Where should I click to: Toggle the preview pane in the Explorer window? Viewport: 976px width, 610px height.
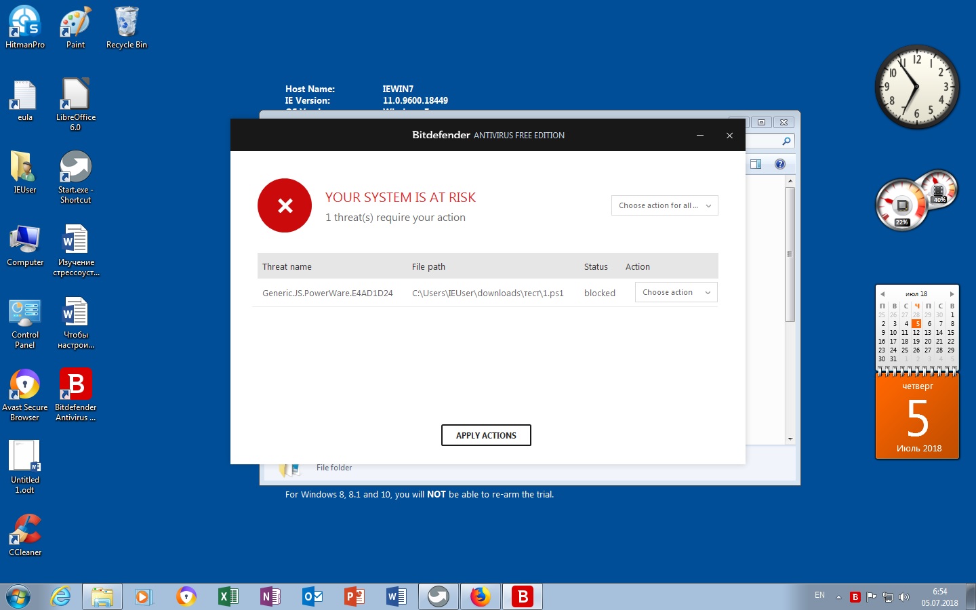click(x=756, y=164)
